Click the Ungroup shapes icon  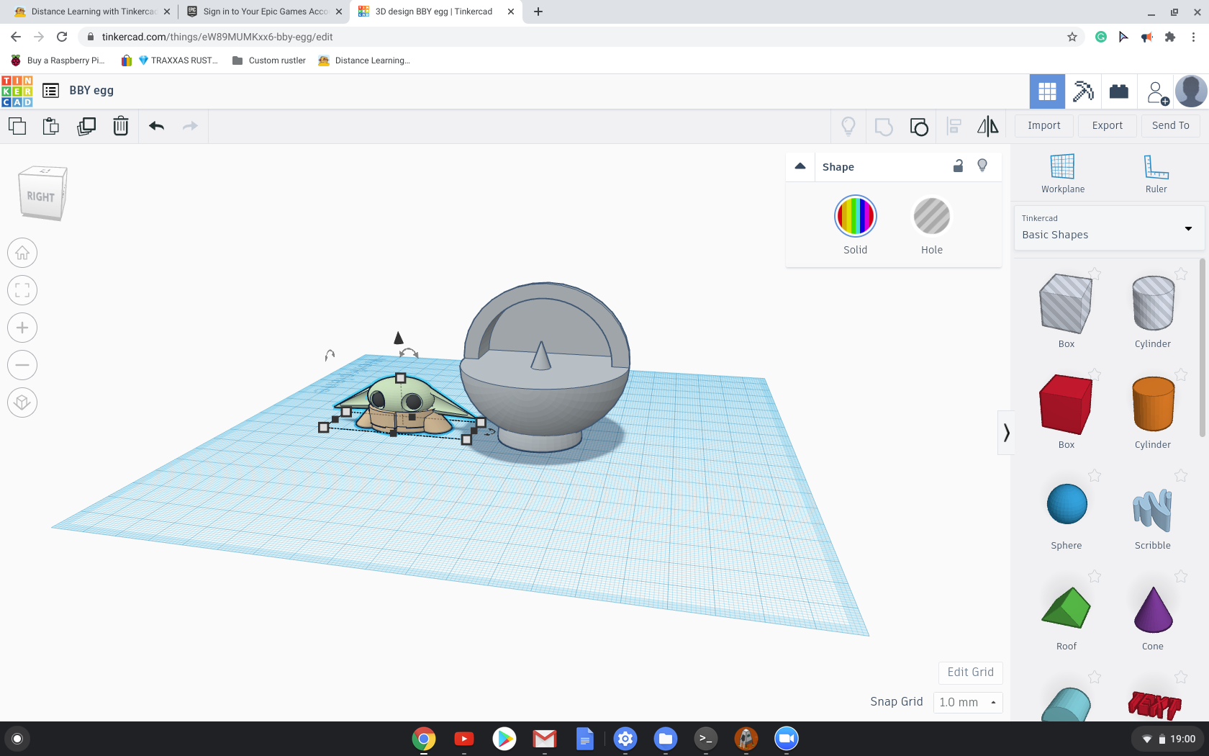point(919,127)
